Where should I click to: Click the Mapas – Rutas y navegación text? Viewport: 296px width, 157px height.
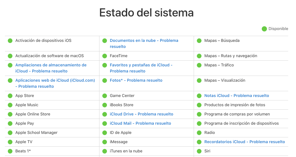click(x=231, y=56)
